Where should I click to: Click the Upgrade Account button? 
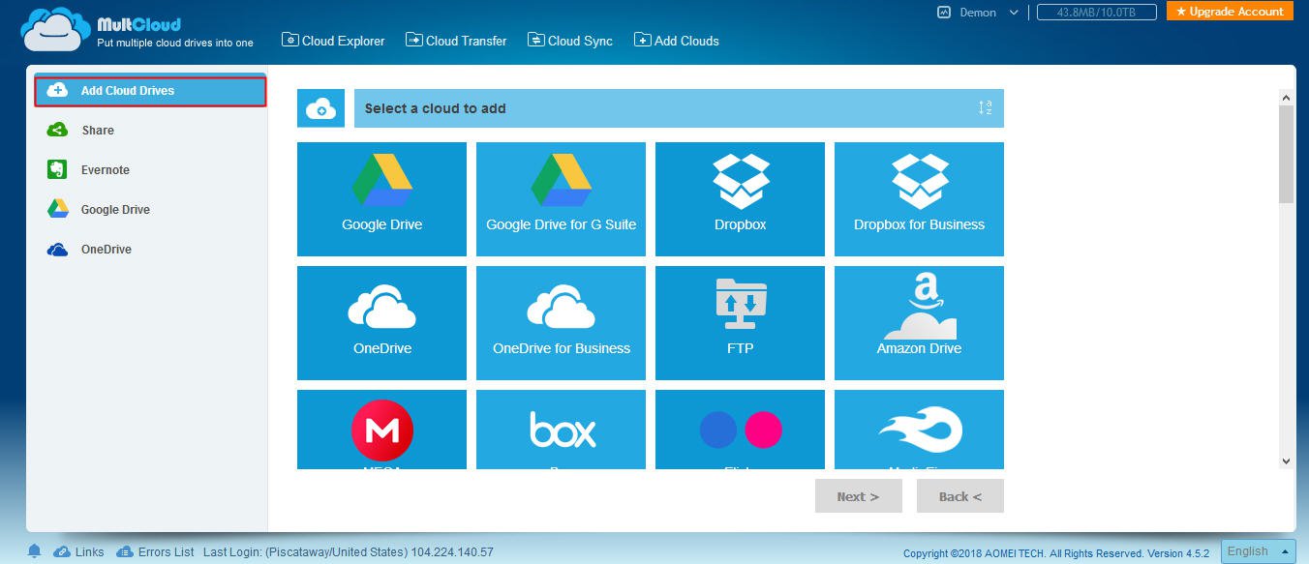pos(1230,12)
